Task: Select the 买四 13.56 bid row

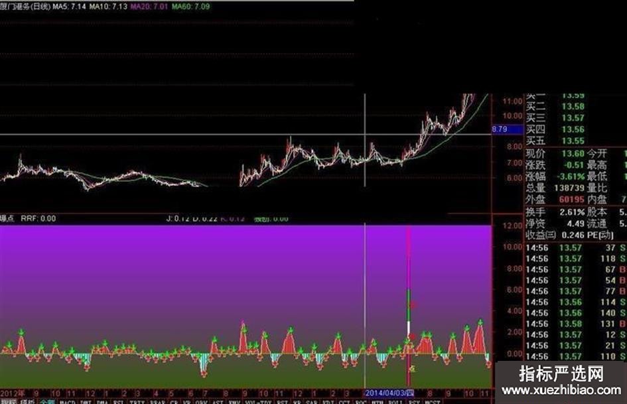Action: 555,129
